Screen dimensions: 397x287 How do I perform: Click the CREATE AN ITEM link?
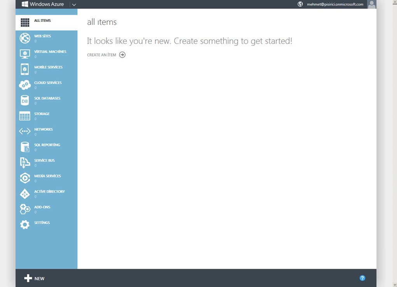click(x=101, y=55)
